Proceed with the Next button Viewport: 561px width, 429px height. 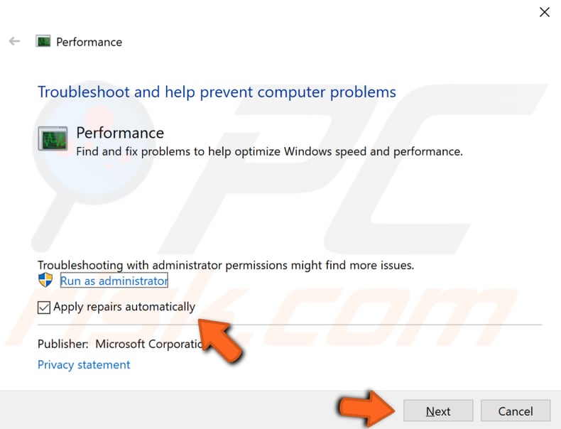pos(438,411)
